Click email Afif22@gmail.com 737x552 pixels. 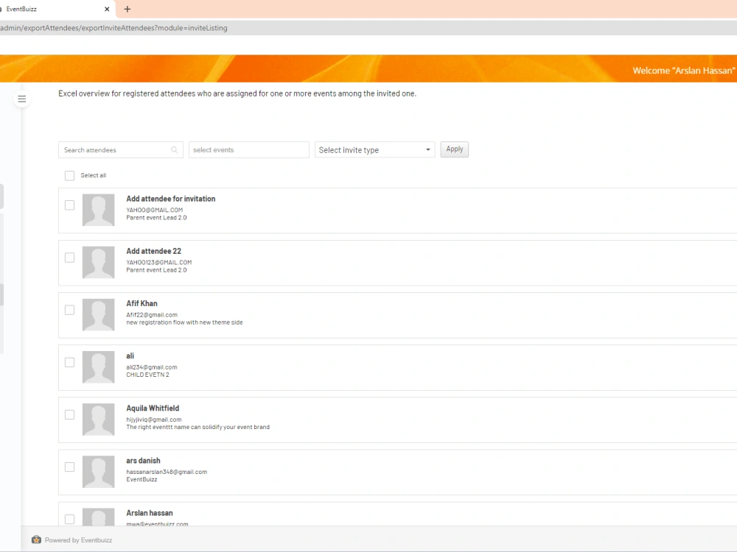pos(151,314)
